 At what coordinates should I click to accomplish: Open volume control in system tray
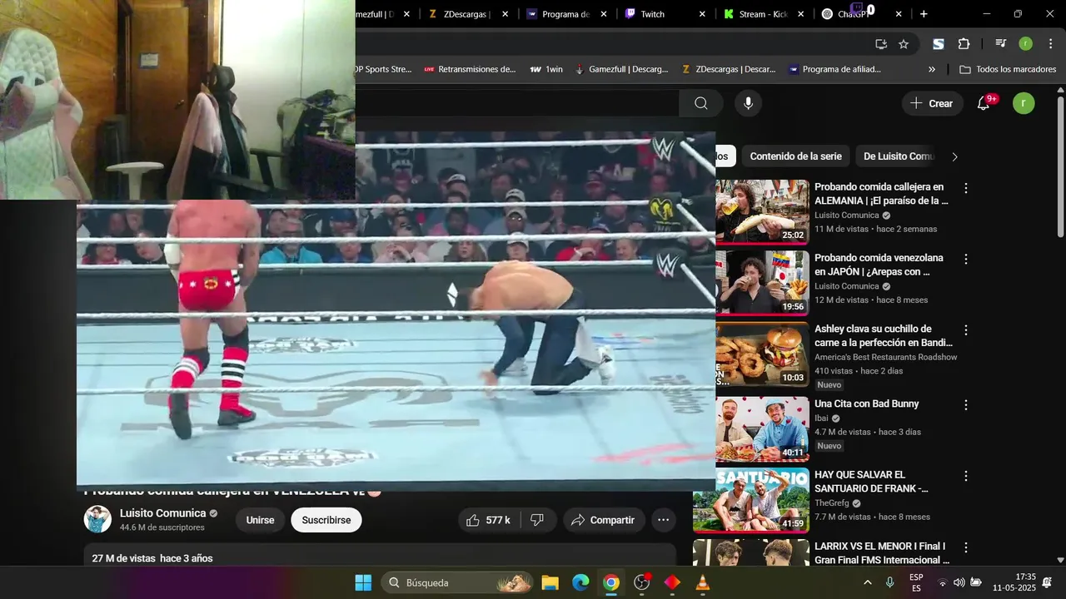tap(959, 582)
